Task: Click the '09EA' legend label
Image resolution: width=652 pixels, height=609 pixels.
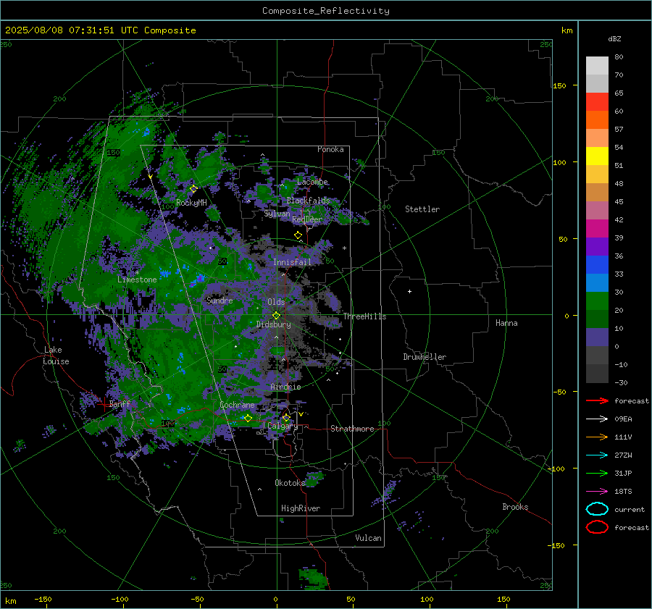Action: point(623,419)
